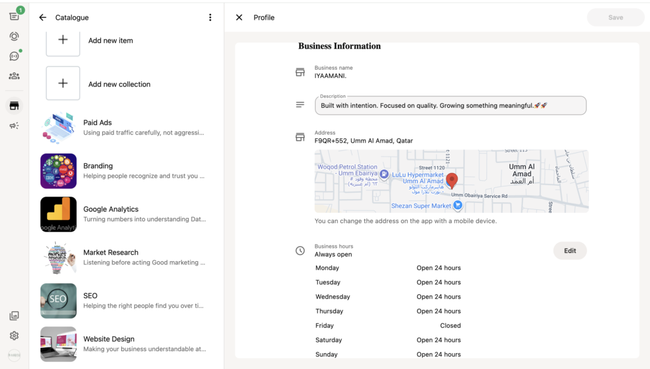Close the Profile panel with X
The height and width of the screenshot is (369, 650).
tap(239, 17)
